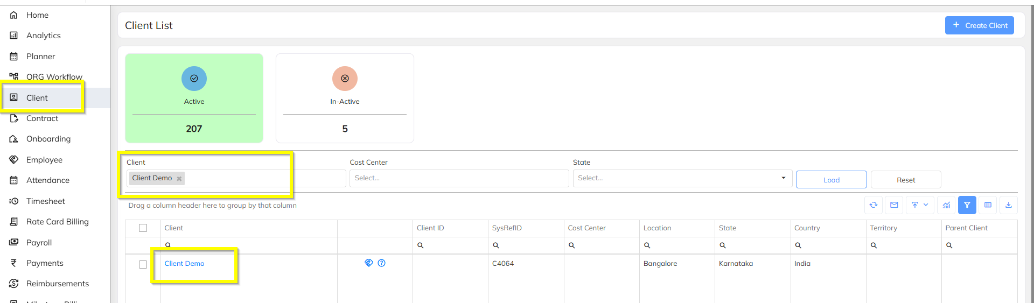Tick the select-all checkbox in table header
1034x303 pixels.
143,228
